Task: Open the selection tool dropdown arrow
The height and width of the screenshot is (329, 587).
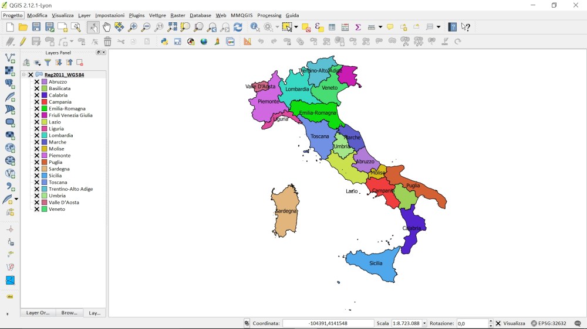Action: click(x=296, y=27)
